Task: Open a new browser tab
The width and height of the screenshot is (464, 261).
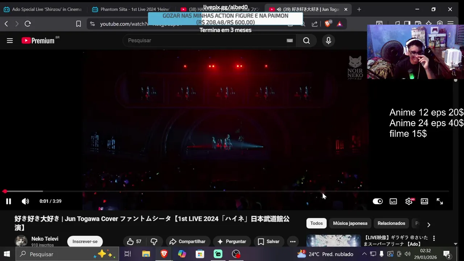Action: click(359, 9)
